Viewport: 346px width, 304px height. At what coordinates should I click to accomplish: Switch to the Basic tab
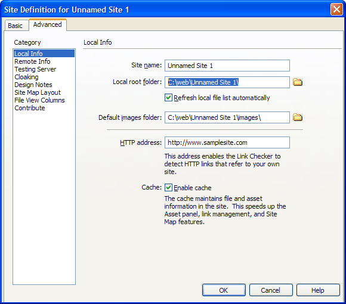[x=16, y=26]
